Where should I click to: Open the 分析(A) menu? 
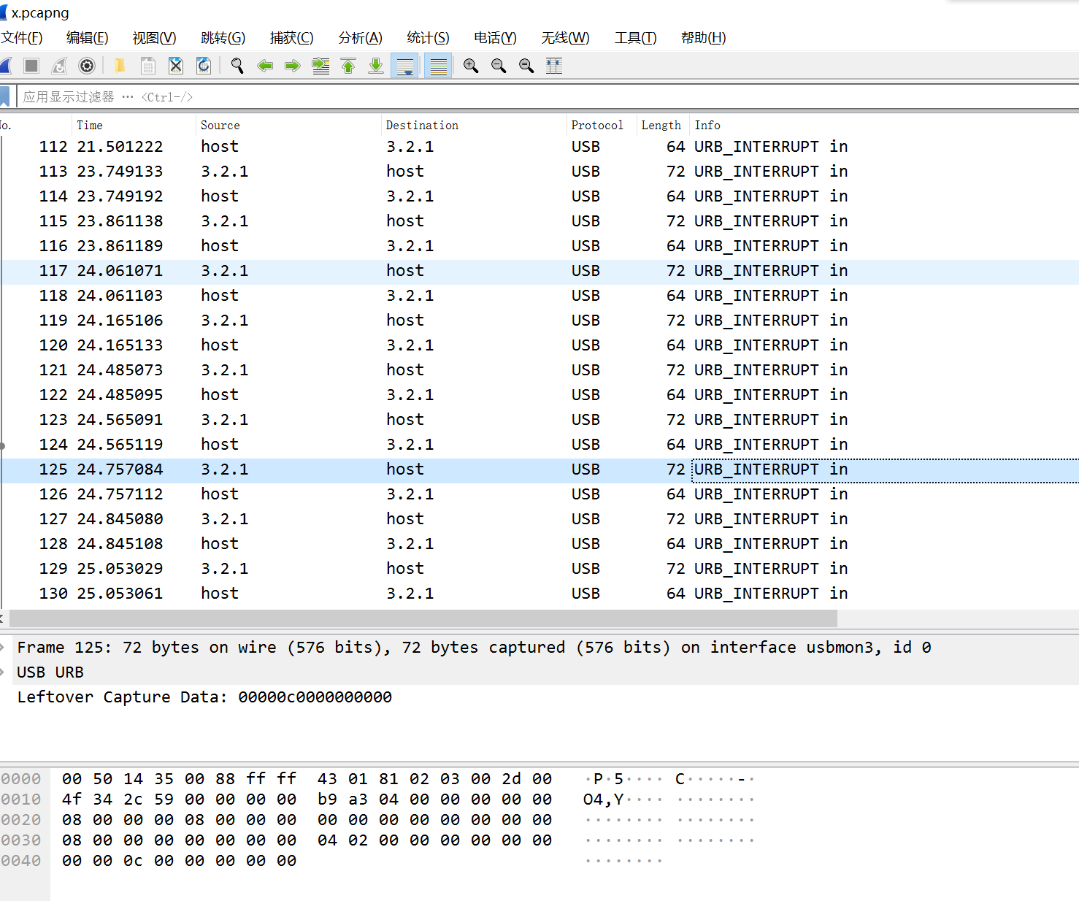(360, 38)
